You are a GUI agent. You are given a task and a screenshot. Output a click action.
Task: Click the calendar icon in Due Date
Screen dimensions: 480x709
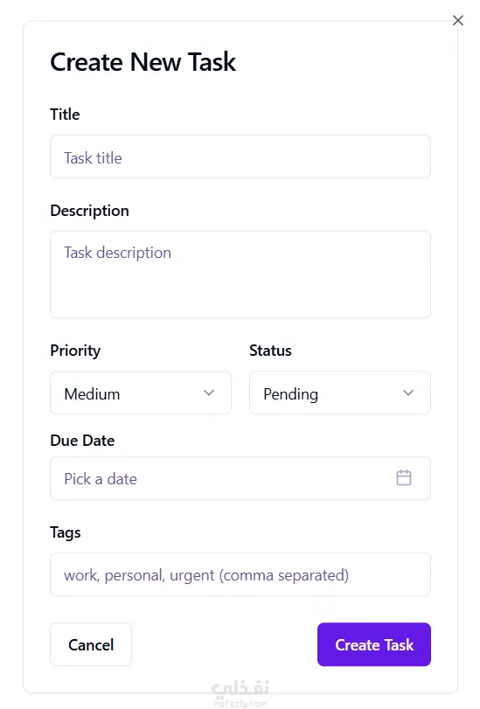click(x=404, y=478)
